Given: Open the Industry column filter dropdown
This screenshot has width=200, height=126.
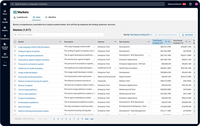Looking at the screenshot, I should click(x=115, y=42).
